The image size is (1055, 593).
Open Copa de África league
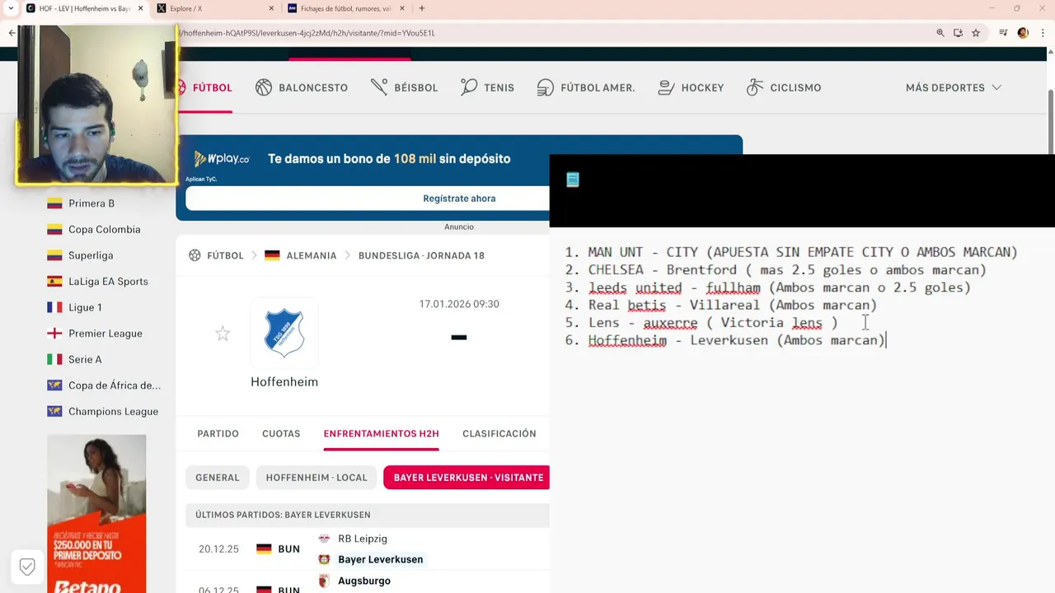115,385
